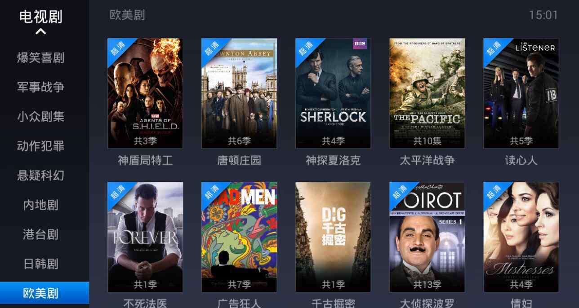Select the Mad Men poster
This screenshot has width=579, height=308.
tap(239, 237)
